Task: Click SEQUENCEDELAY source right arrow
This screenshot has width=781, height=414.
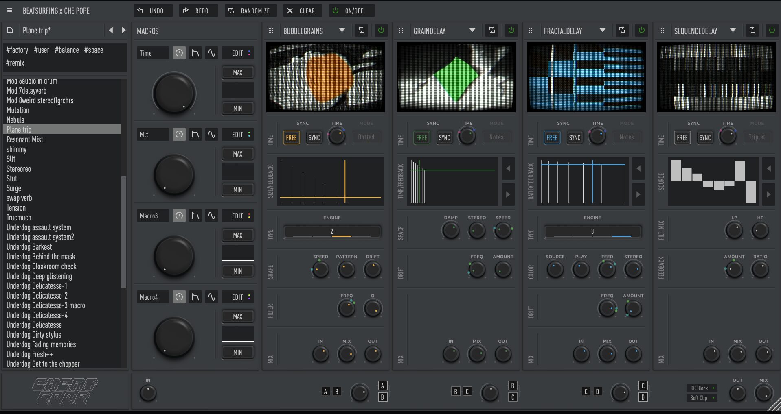Action: click(769, 194)
